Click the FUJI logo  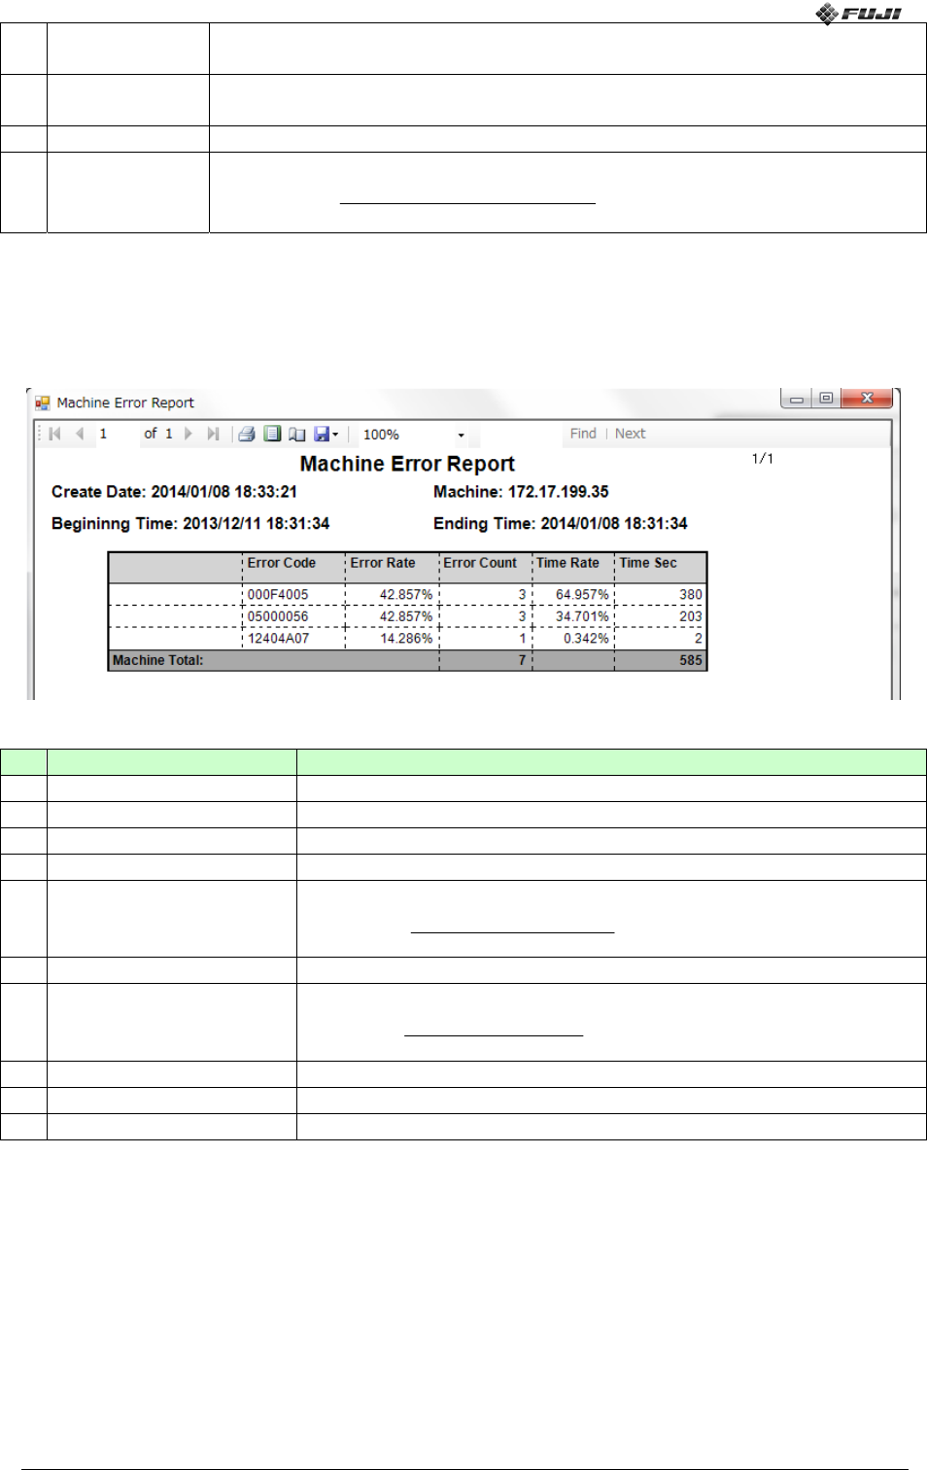point(859,14)
